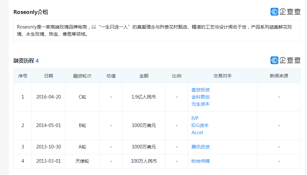The height and width of the screenshot is (175, 307).
Task: Open the 金科君创 investor link
Action: [200, 97]
